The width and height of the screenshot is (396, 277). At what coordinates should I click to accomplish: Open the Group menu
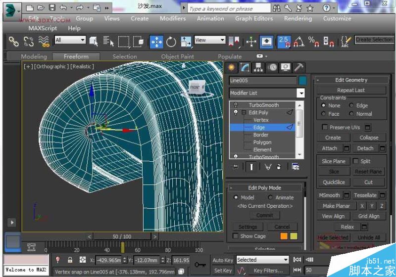(x=84, y=18)
